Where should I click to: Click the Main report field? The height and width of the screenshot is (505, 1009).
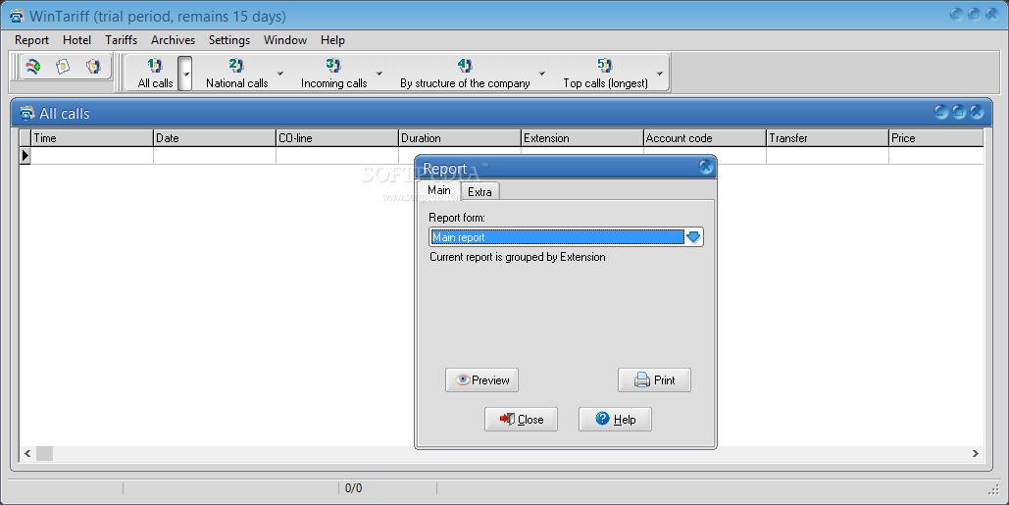tap(557, 236)
